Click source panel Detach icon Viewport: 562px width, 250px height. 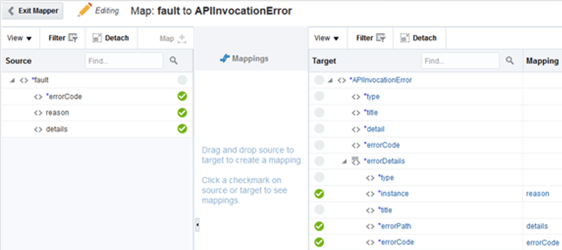click(x=97, y=38)
